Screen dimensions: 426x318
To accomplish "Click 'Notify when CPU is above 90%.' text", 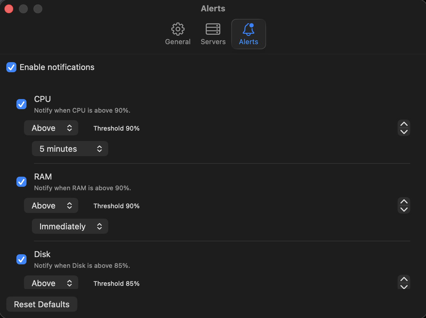I will [82, 110].
